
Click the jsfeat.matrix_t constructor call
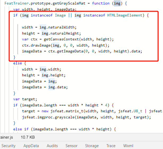(x=67, y=111)
